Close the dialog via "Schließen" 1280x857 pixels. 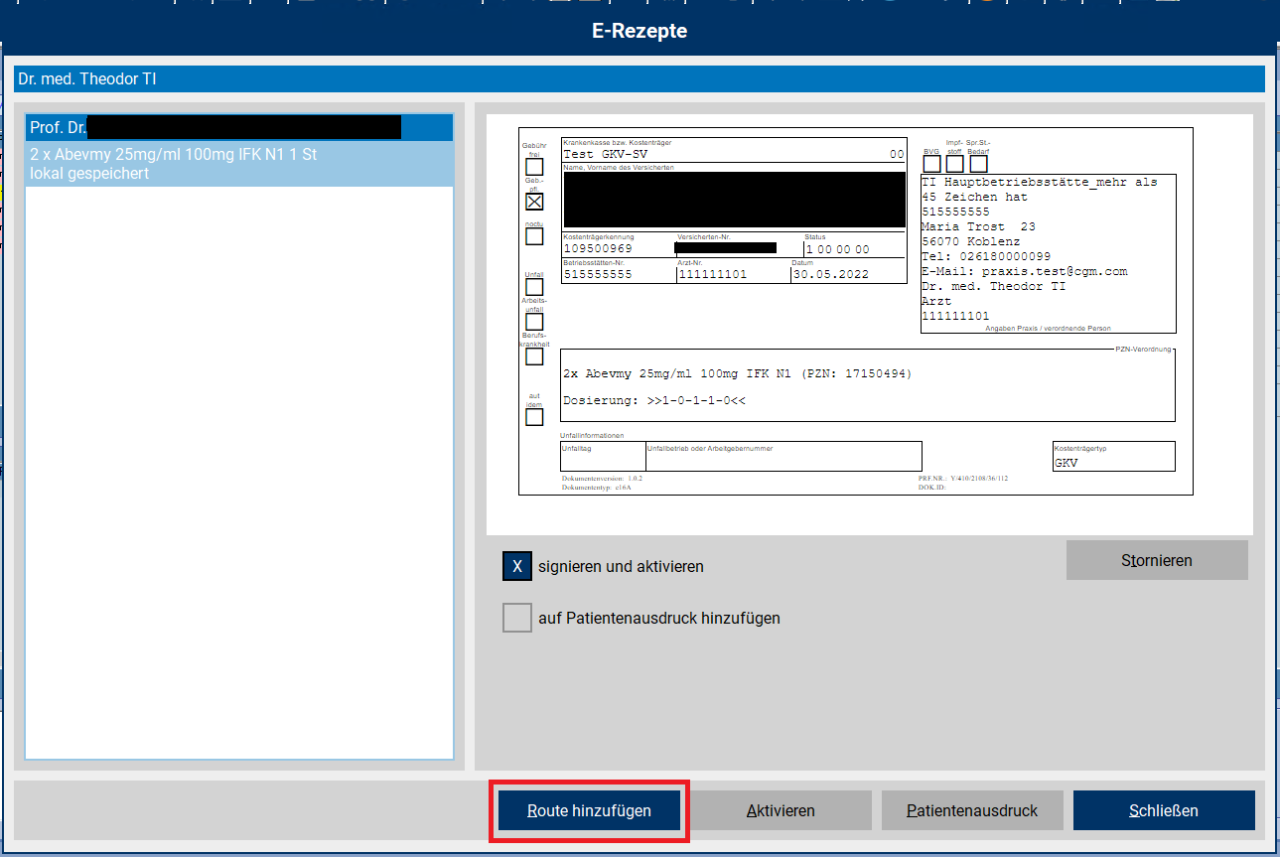point(1163,809)
